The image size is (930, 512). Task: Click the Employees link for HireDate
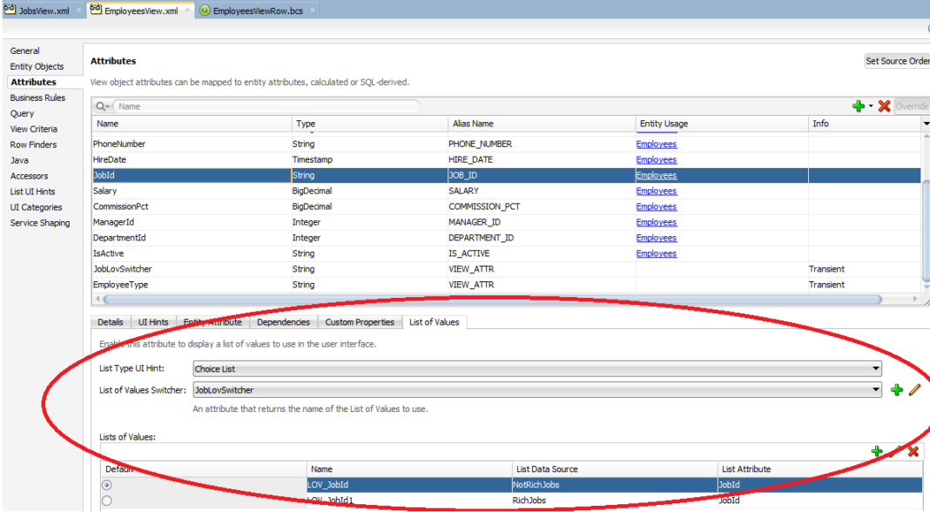pyautogui.click(x=656, y=158)
